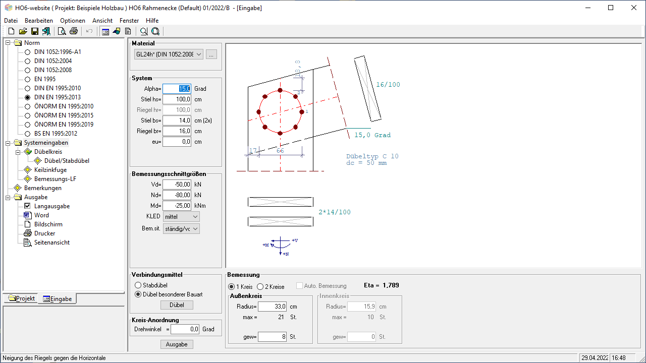This screenshot has width=646, height=363.
Task: Click the shapes graphic view toolbar icon
Action: [117, 31]
